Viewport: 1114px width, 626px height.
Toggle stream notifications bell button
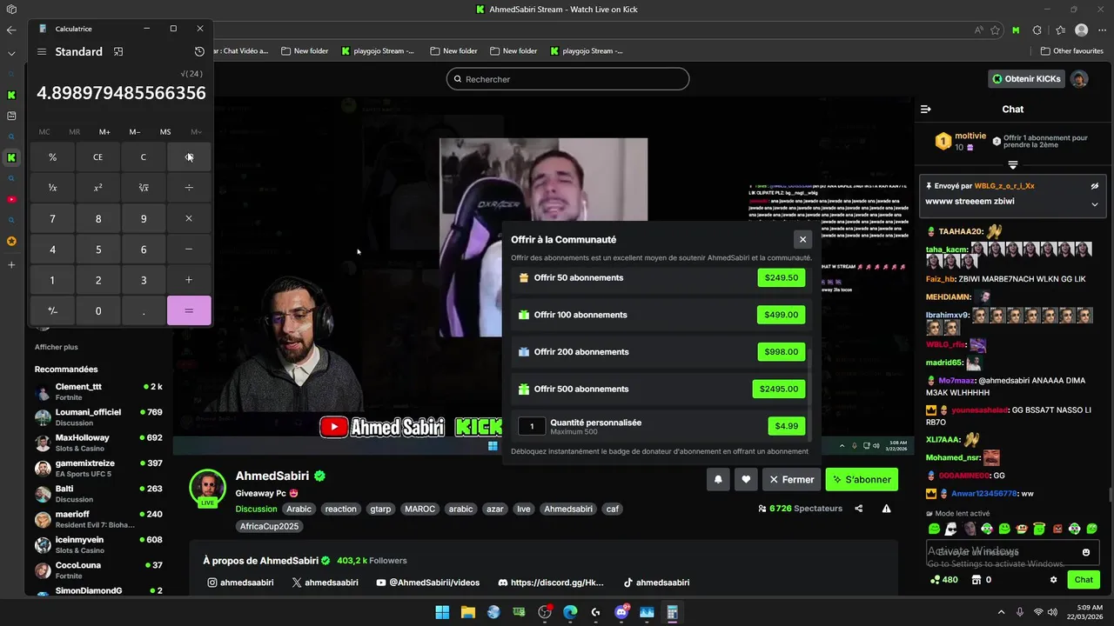(718, 479)
